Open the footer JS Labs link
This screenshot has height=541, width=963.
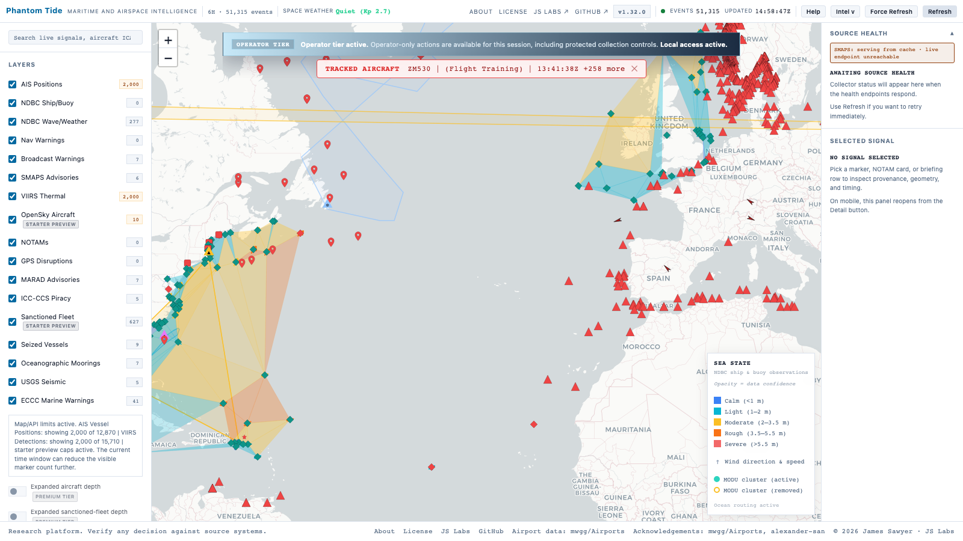pyautogui.click(x=456, y=531)
